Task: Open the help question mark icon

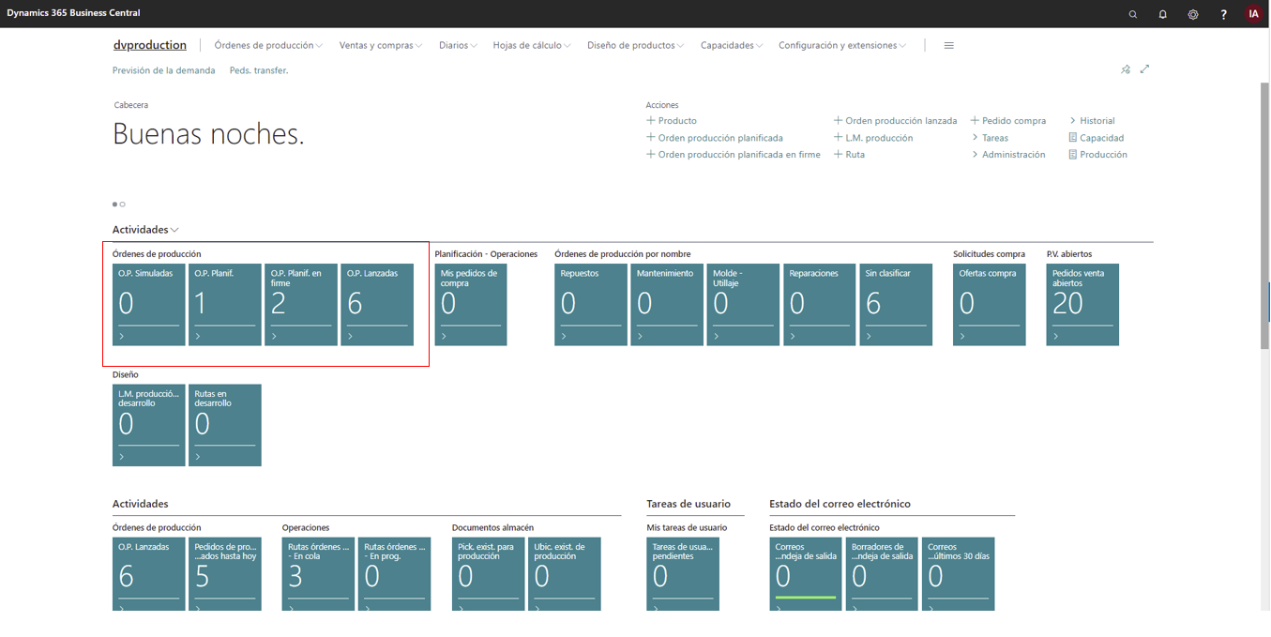Action: [1223, 14]
